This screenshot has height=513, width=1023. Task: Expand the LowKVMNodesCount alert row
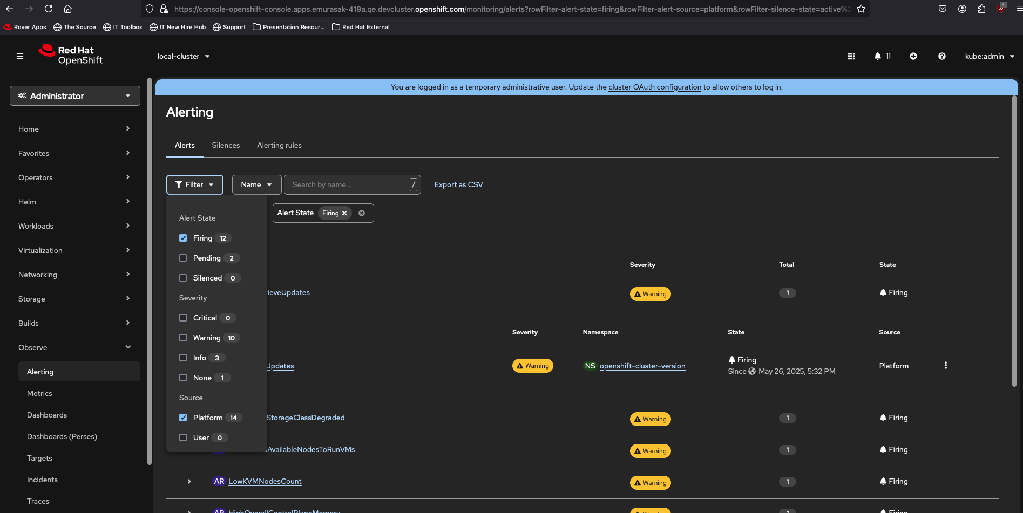pyautogui.click(x=189, y=481)
